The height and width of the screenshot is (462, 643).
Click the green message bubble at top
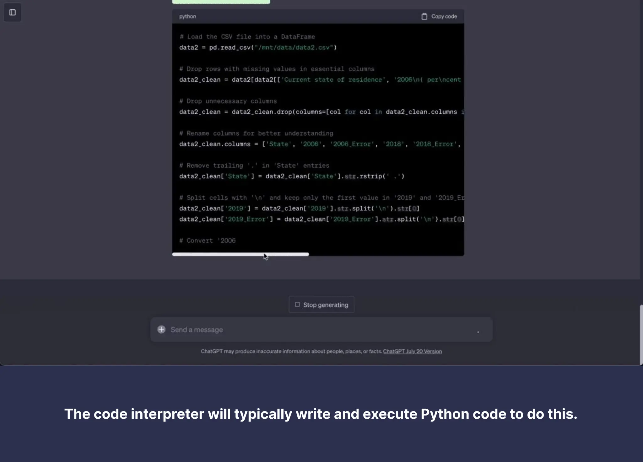click(221, 2)
